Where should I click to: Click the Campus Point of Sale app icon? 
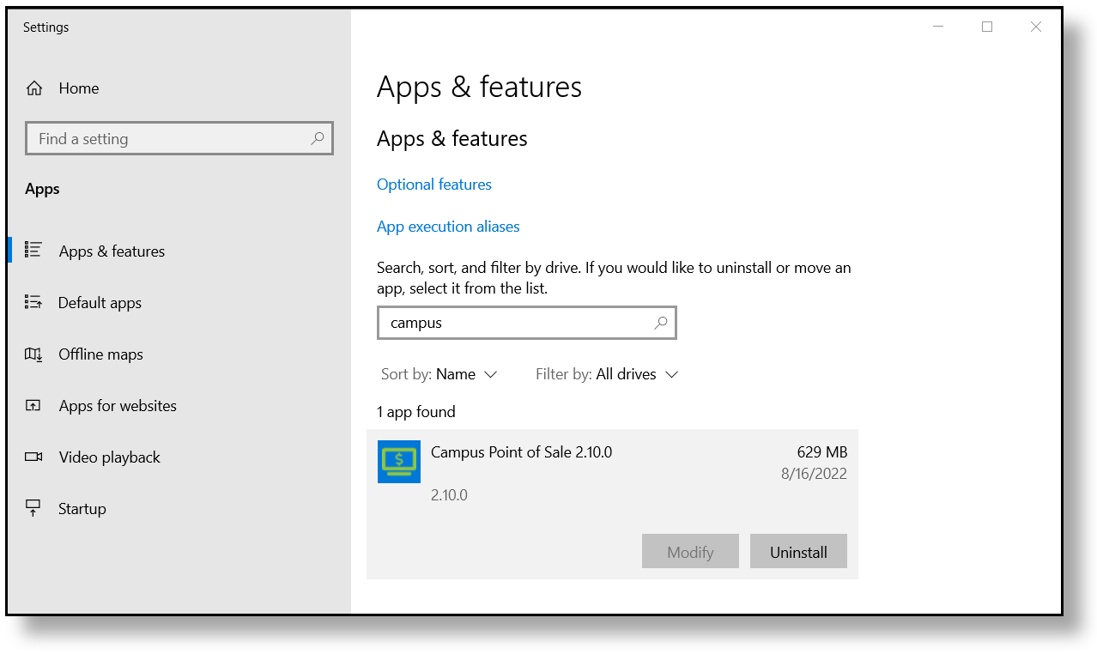(x=399, y=462)
